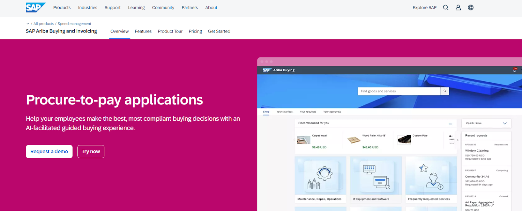Open the Learning menu
Viewport: 522px width, 218px height.
pos(136,7)
